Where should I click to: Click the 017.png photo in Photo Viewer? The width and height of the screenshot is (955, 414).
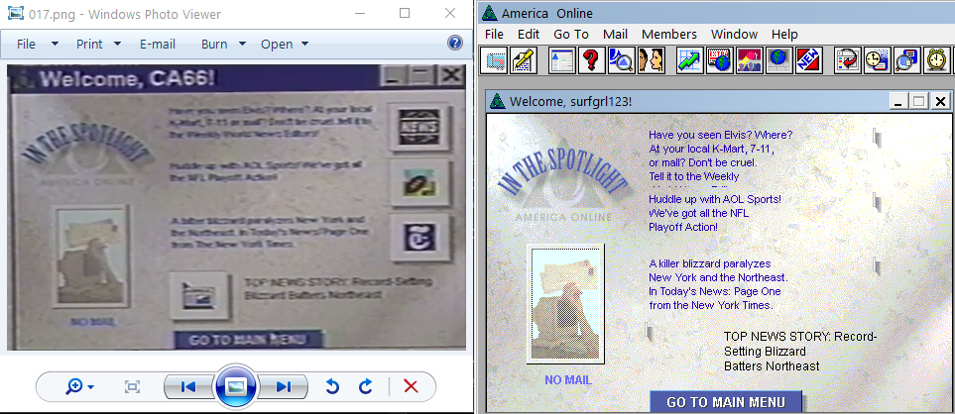236,207
